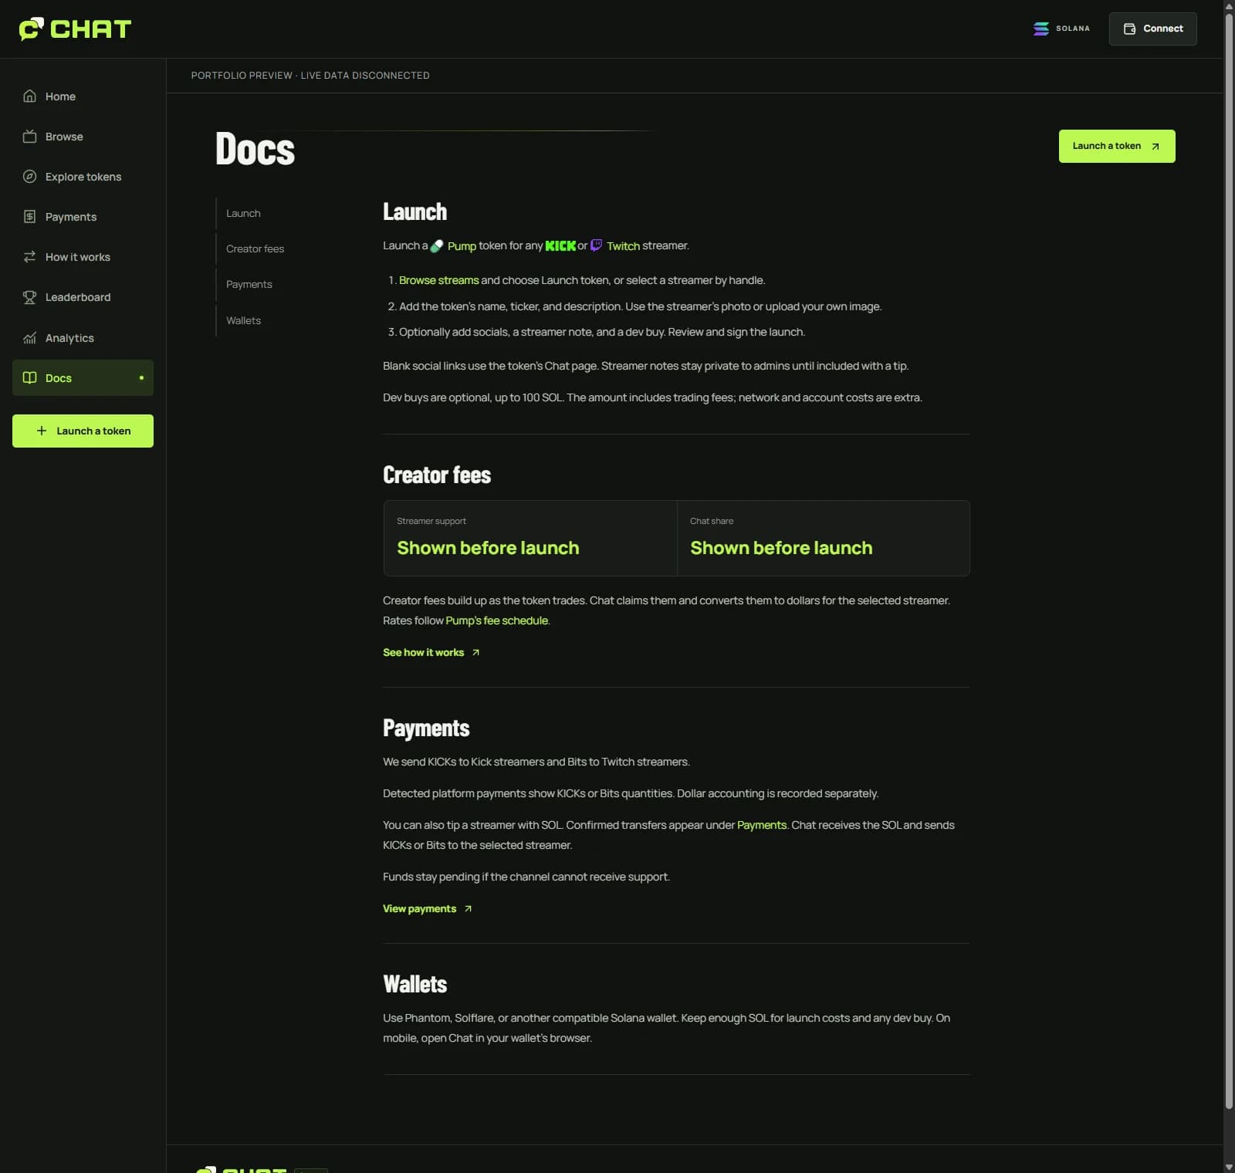Viewport: 1235px width, 1173px height.
Task: Select Analytics in the sidebar
Action: point(83,338)
